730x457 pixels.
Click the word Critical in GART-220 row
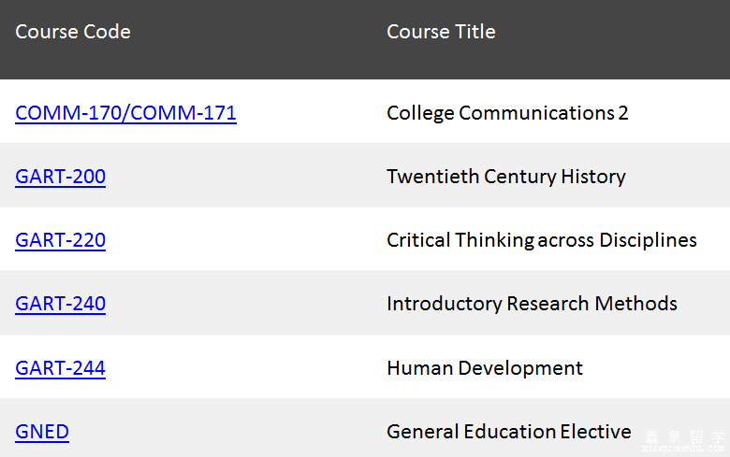click(417, 240)
